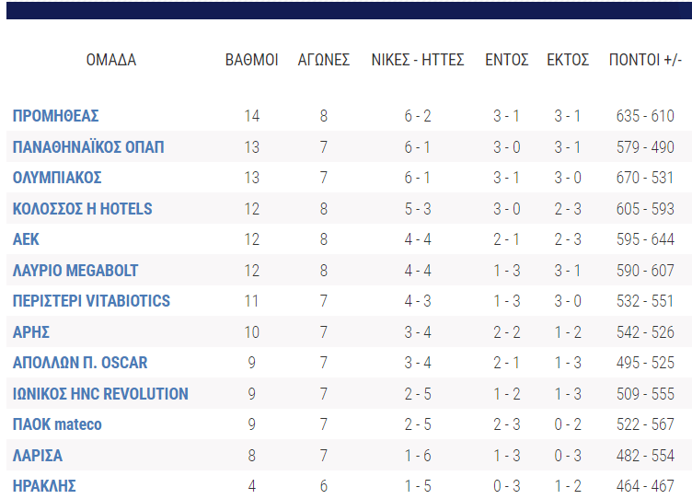Click the ΠΑΝΑΘΗΝΑΪΚΟΣ ΟΠΑΠ team link

coord(88,147)
